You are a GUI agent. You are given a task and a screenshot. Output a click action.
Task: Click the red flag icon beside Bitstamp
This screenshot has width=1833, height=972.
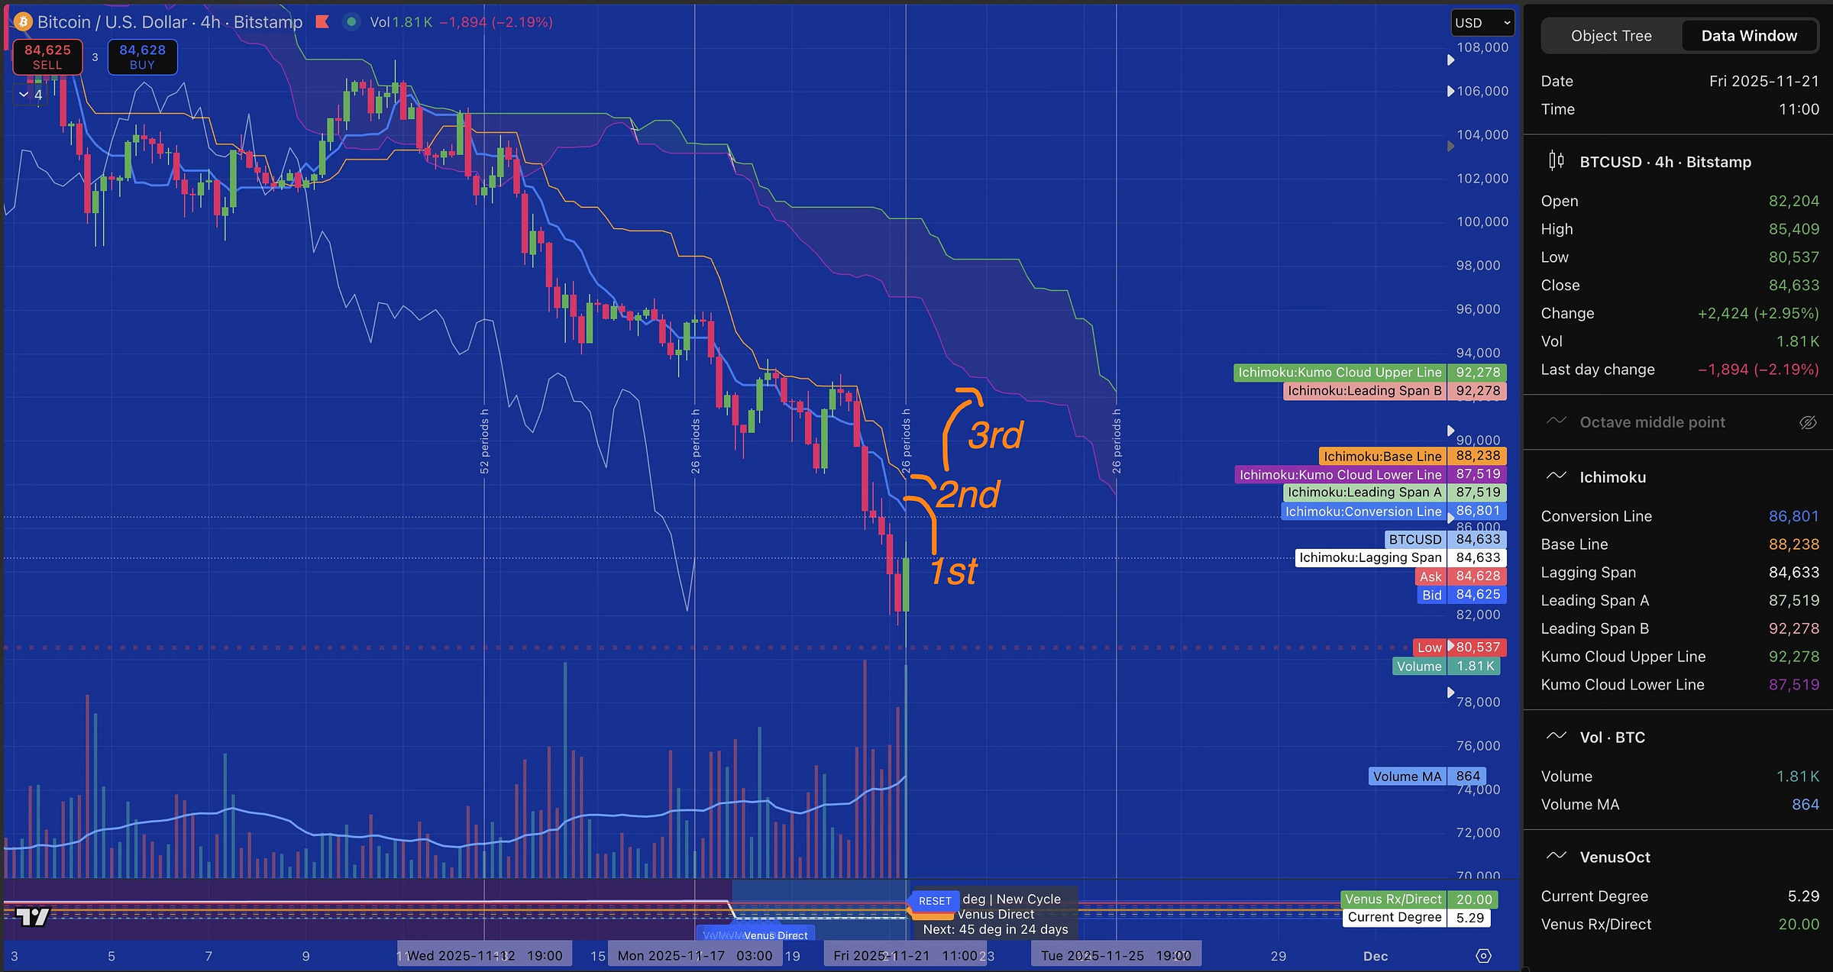322,22
